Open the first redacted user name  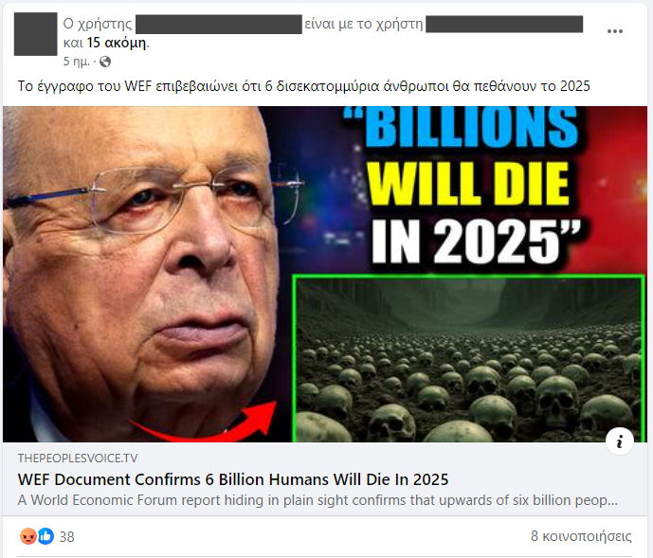(219, 24)
